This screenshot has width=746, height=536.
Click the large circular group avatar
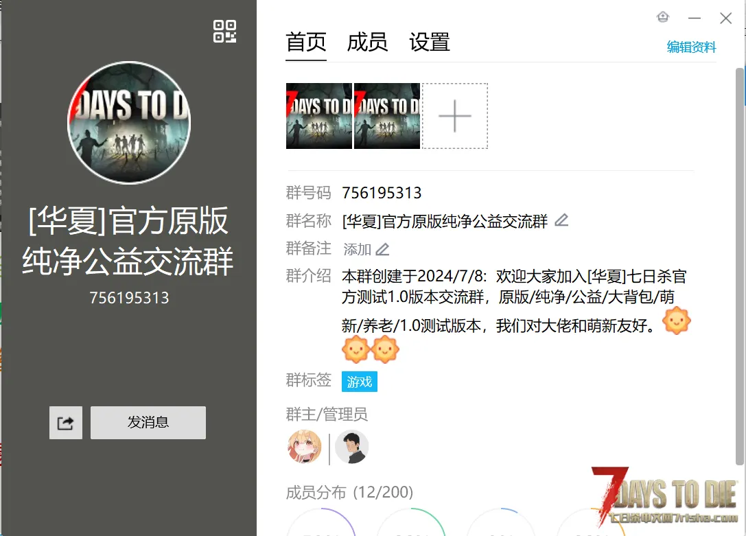click(129, 123)
